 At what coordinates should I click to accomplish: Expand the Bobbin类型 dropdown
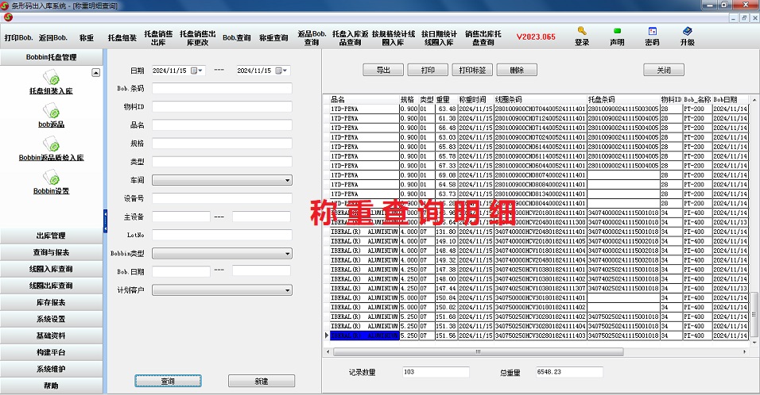(x=287, y=253)
